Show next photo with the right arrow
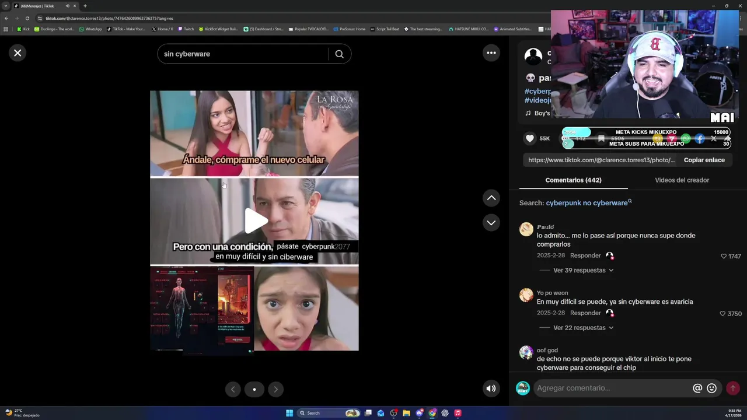Screen dimensions: 747x420 275,389
